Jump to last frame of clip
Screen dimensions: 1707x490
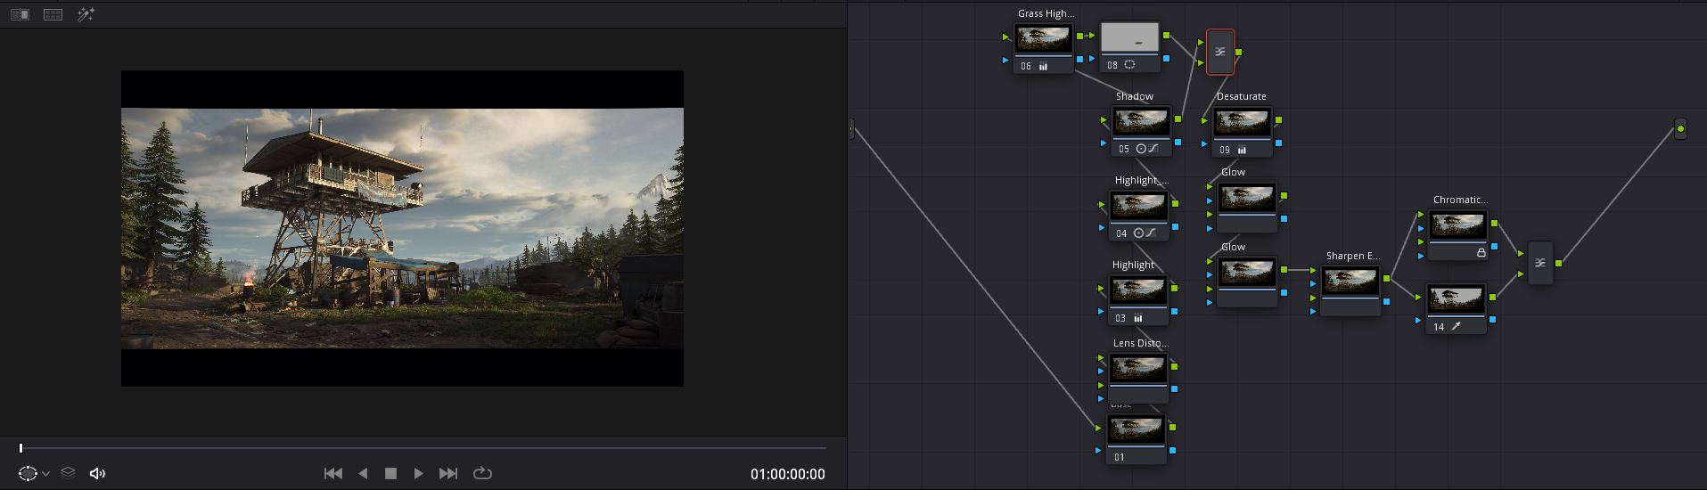pos(448,473)
